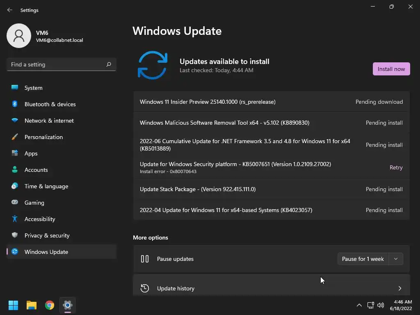This screenshot has height=315, width=420.
Task: Navigate to Apps settings
Action: 62,153
